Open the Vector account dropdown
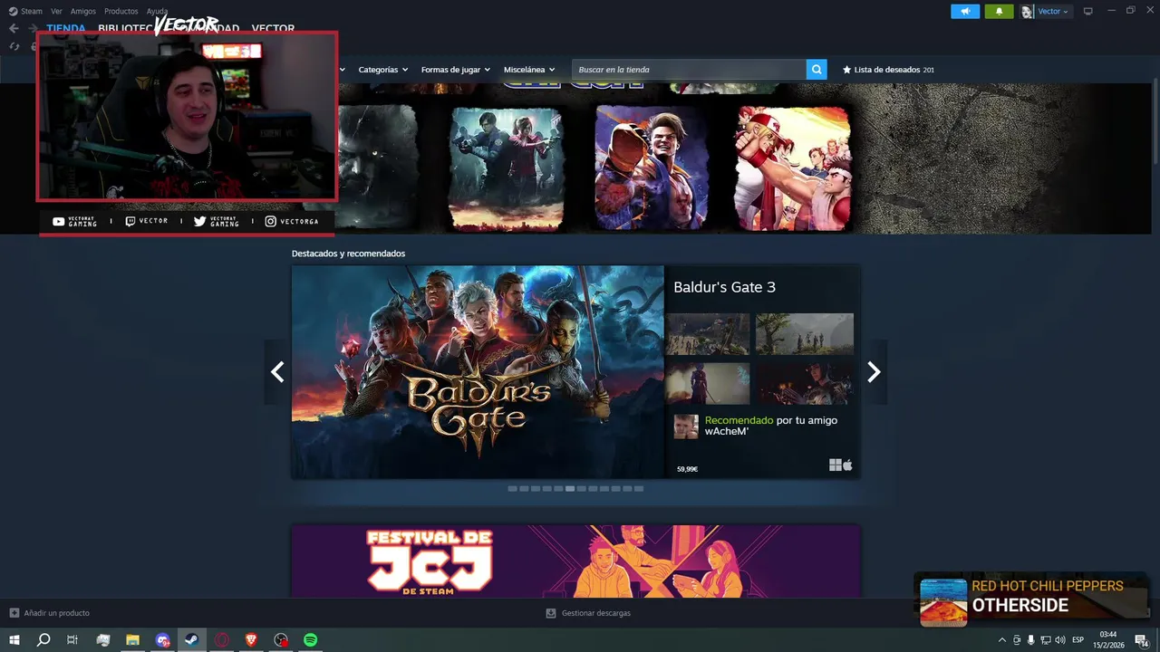The image size is (1160, 652). [1046, 12]
